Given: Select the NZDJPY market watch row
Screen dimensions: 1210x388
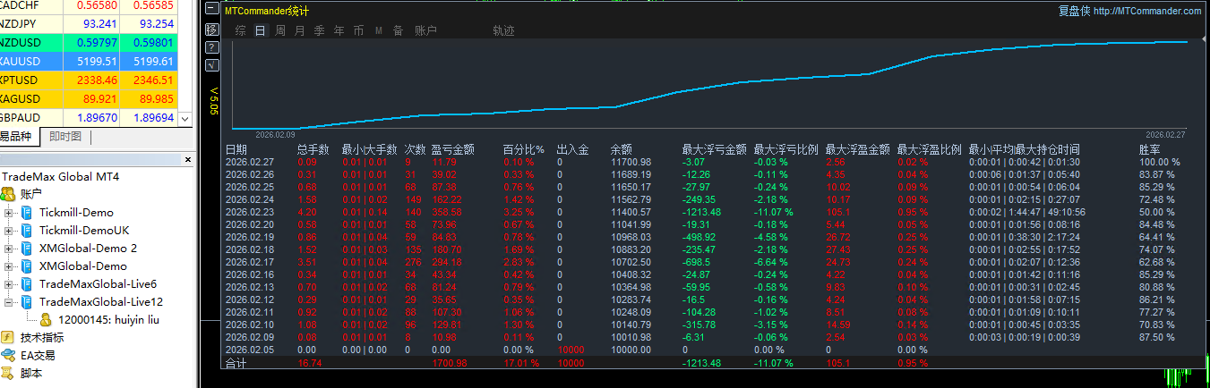Looking at the screenshot, I should pyautogui.click(x=90, y=24).
